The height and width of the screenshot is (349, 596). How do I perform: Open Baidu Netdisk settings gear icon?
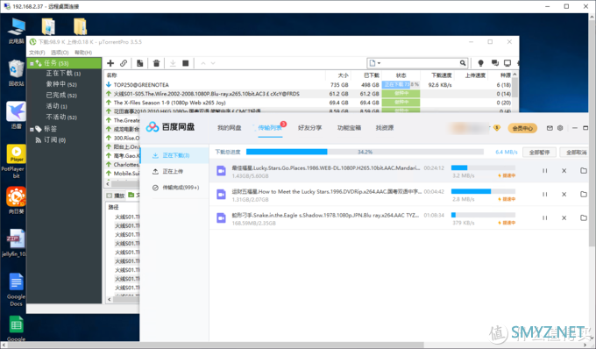(560, 128)
